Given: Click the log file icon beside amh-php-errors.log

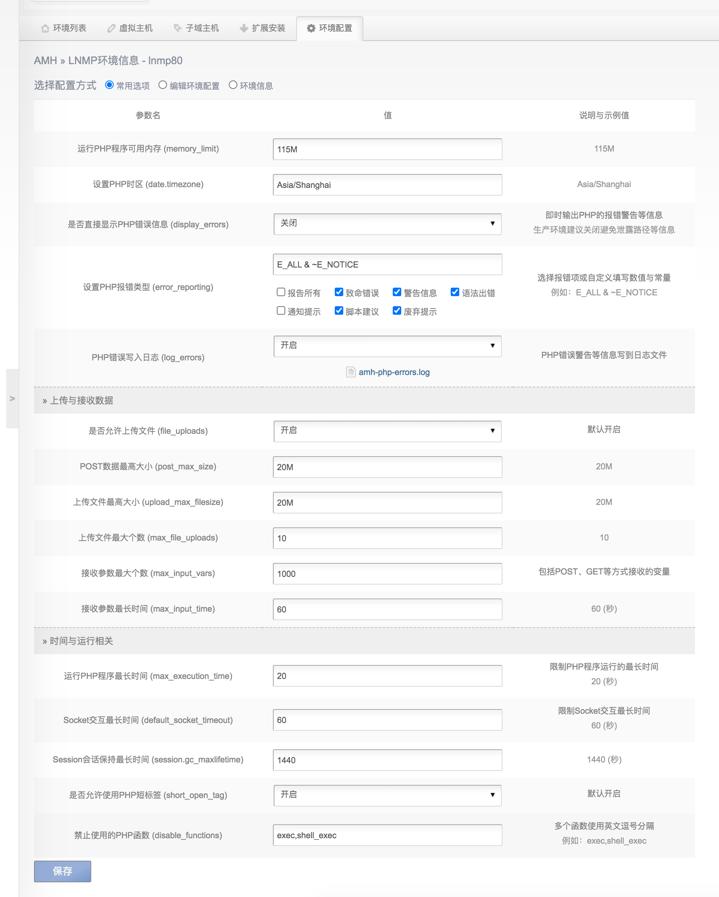Looking at the screenshot, I should click(351, 372).
